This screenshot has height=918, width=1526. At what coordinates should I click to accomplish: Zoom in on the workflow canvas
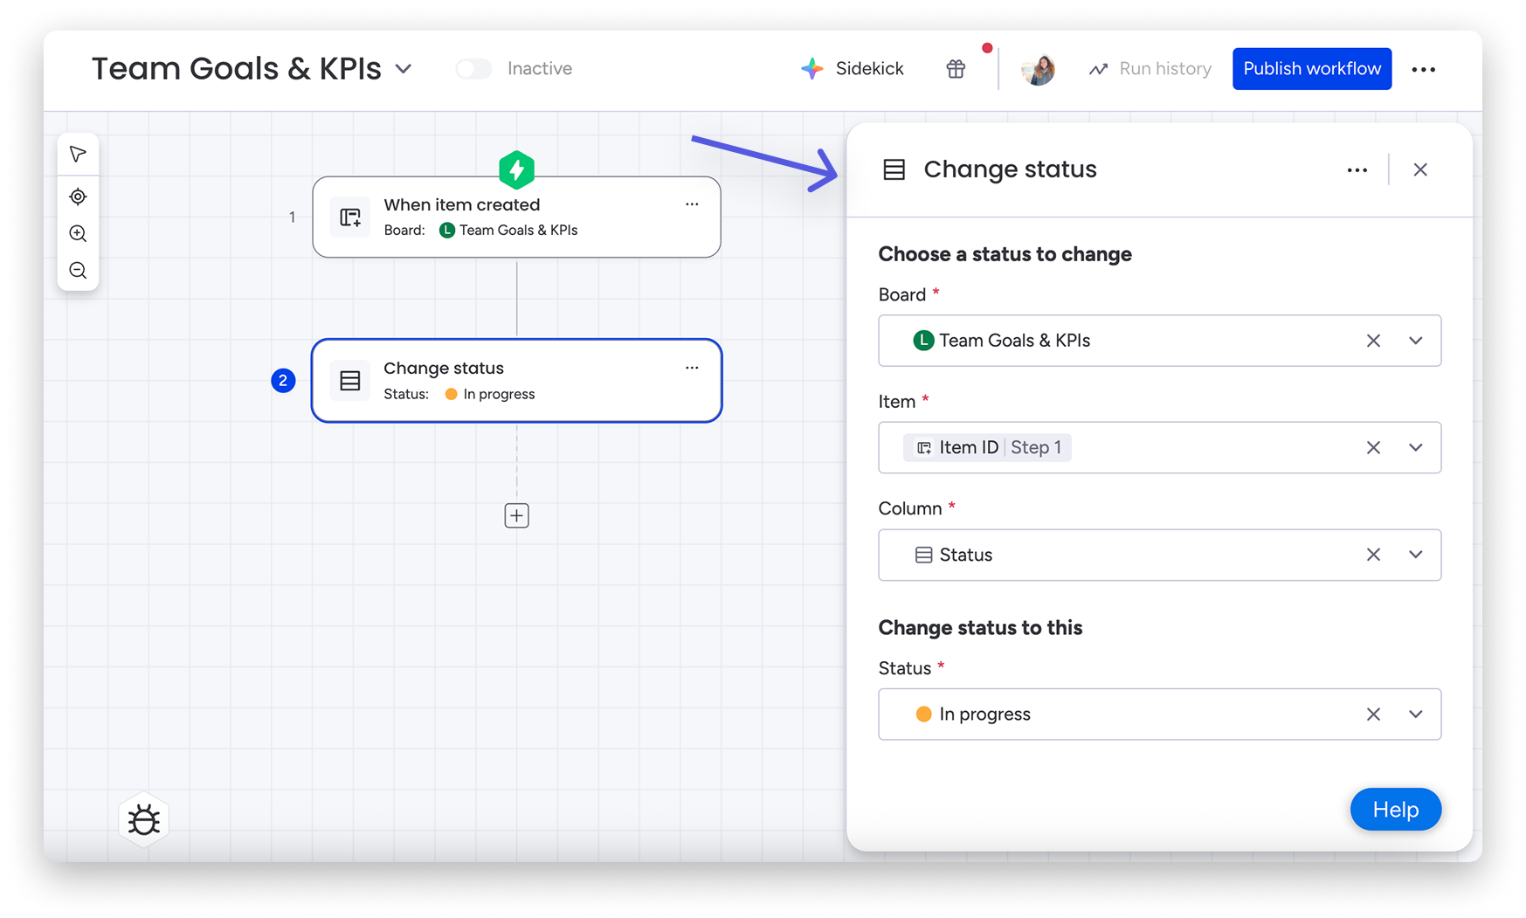click(78, 233)
